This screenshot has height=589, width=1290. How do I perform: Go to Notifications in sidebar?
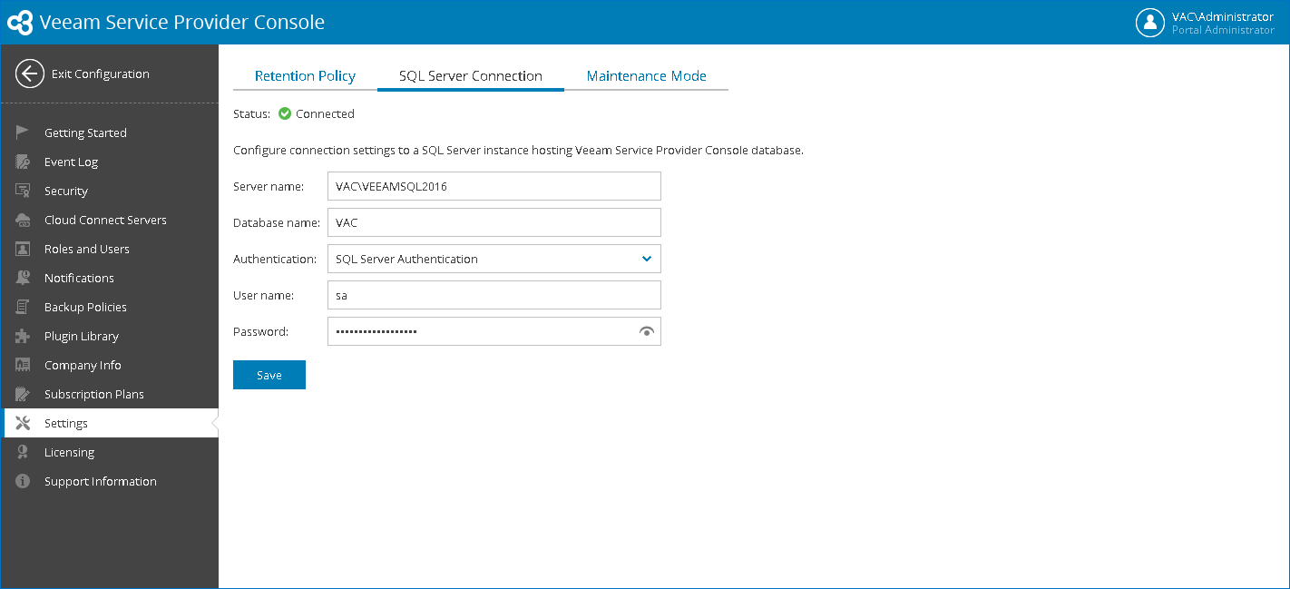(x=109, y=278)
